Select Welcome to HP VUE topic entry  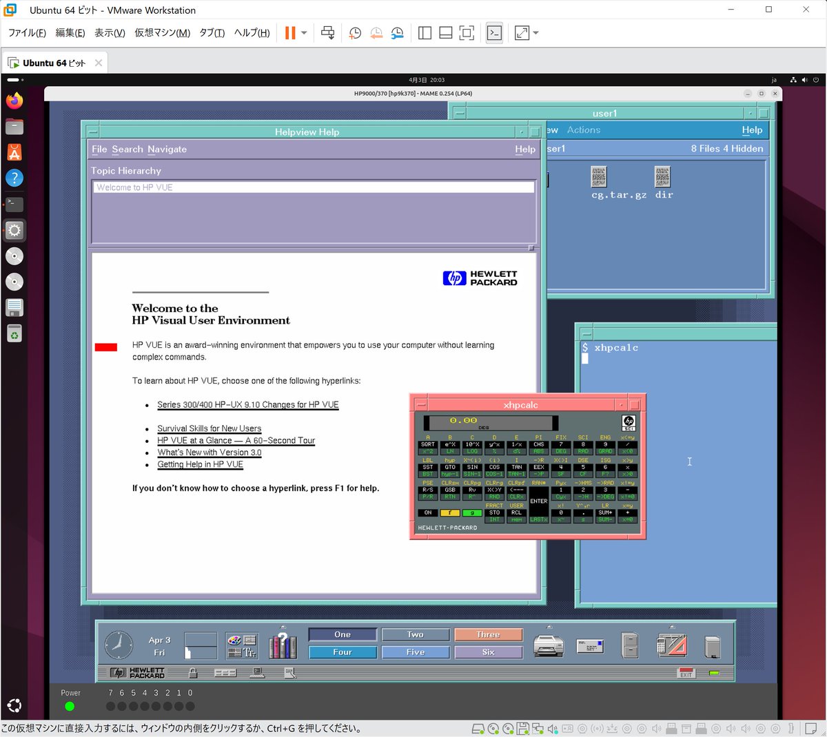pos(314,187)
